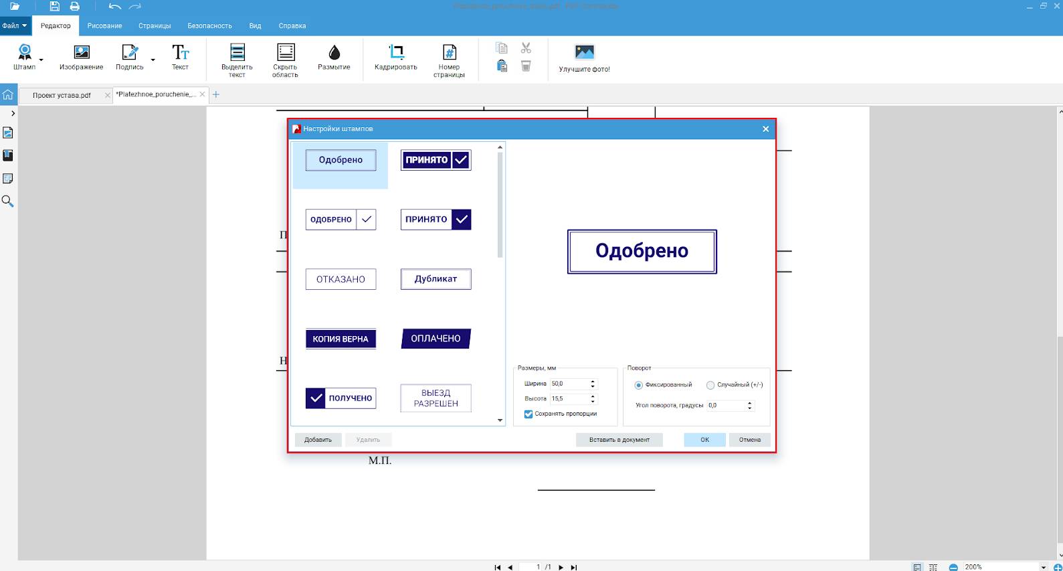Close the Проект устава.pdf tab
The image size is (1063, 571).
108,95
